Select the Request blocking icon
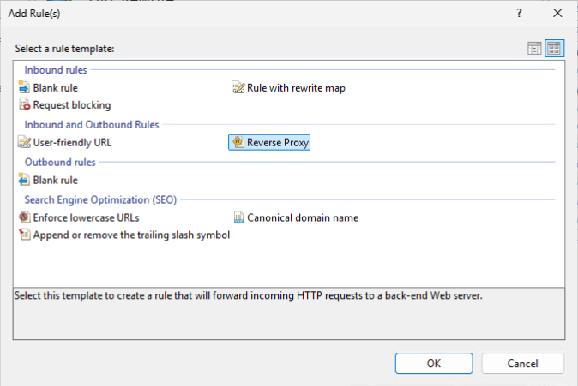The height and width of the screenshot is (386, 578). click(24, 105)
